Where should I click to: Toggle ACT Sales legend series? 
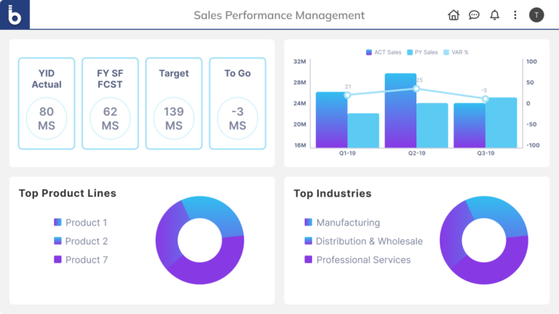[384, 52]
